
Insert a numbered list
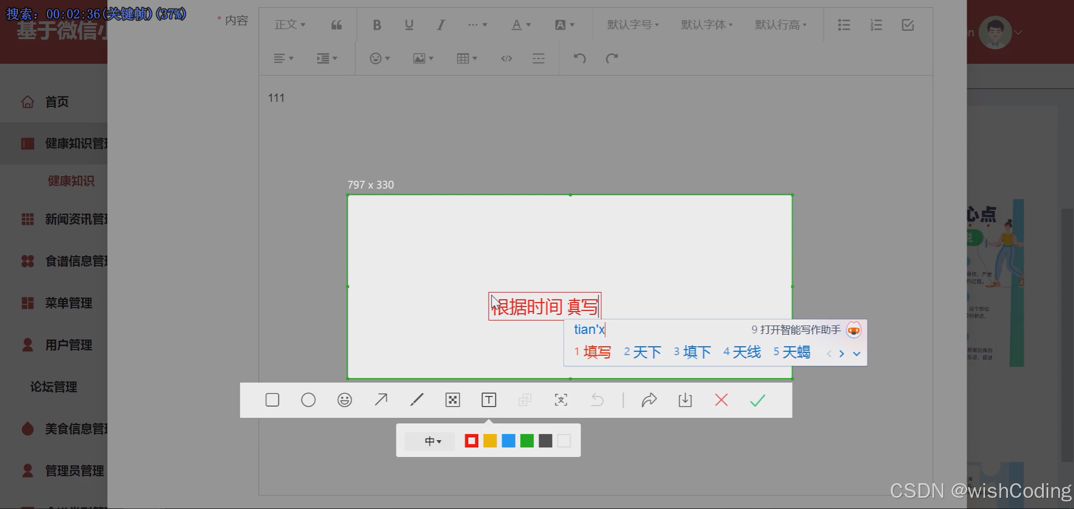[876, 25]
